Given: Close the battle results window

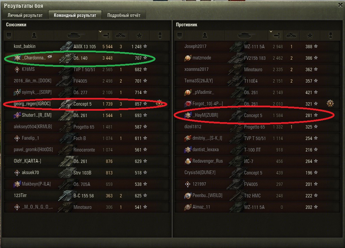Looking at the screenshot, I should coord(340,5).
